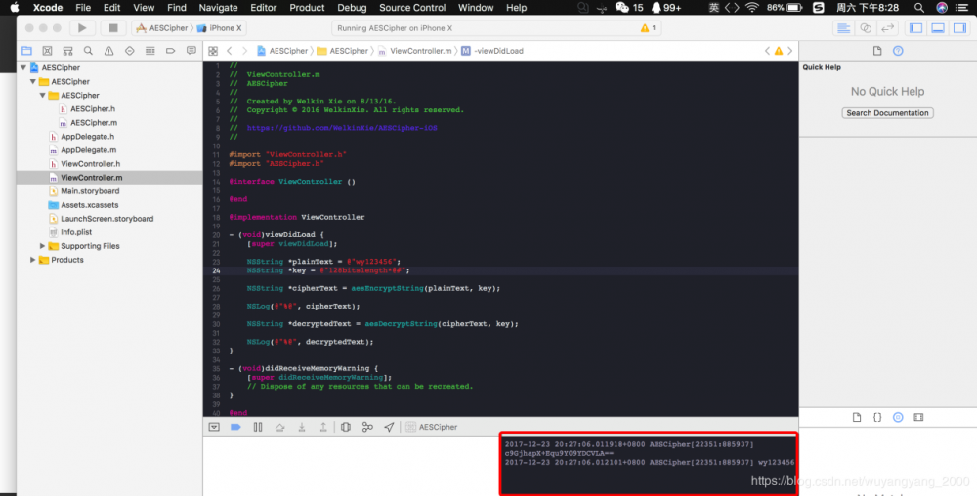Open the Test navigator diamond icon
The height and width of the screenshot is (496, 977).
130,51
